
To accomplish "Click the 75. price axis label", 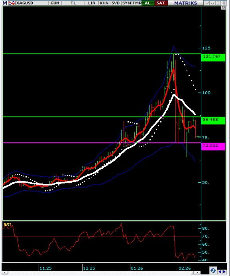I will pos(206,138).
